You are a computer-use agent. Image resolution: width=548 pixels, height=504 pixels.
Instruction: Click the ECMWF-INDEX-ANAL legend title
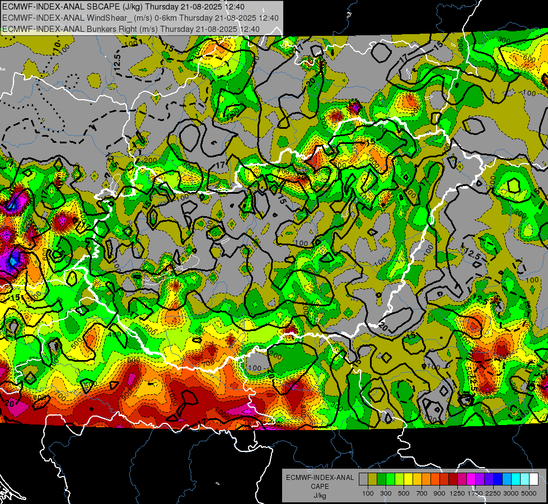tap(320, 478)
